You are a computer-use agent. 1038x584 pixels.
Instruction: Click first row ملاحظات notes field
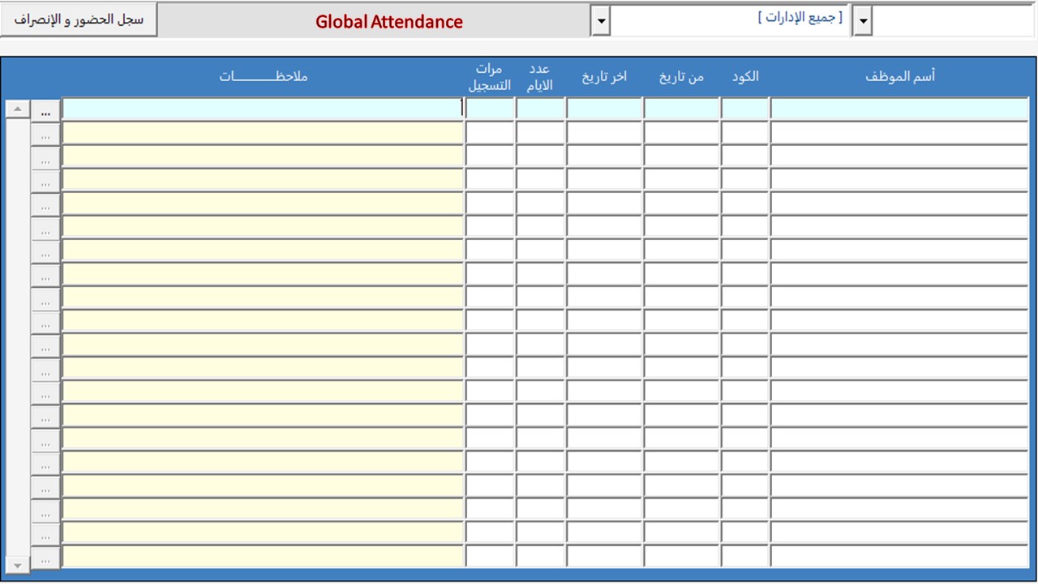[262, 109]
